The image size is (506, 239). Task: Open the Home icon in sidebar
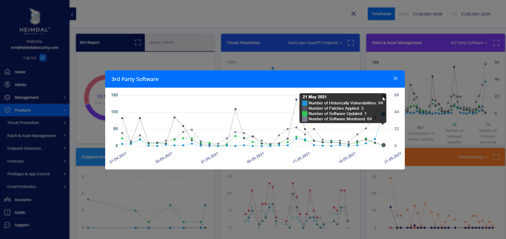pyautogui.click(x=7, y=72)
